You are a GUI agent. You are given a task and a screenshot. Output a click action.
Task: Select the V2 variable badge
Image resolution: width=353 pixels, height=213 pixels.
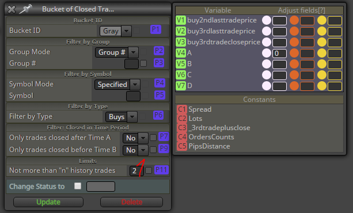tap(181, 31)
